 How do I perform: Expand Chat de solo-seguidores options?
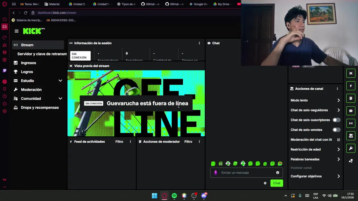[338, 110]
